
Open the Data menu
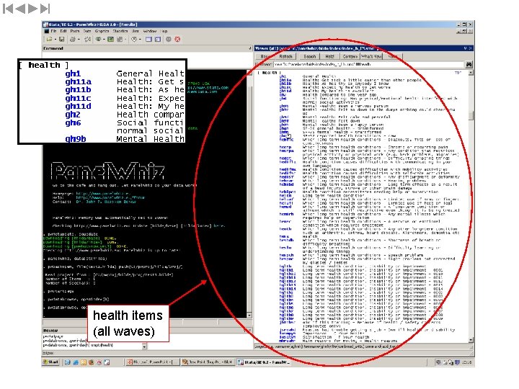pyautogui.click(x=87, y=31)
